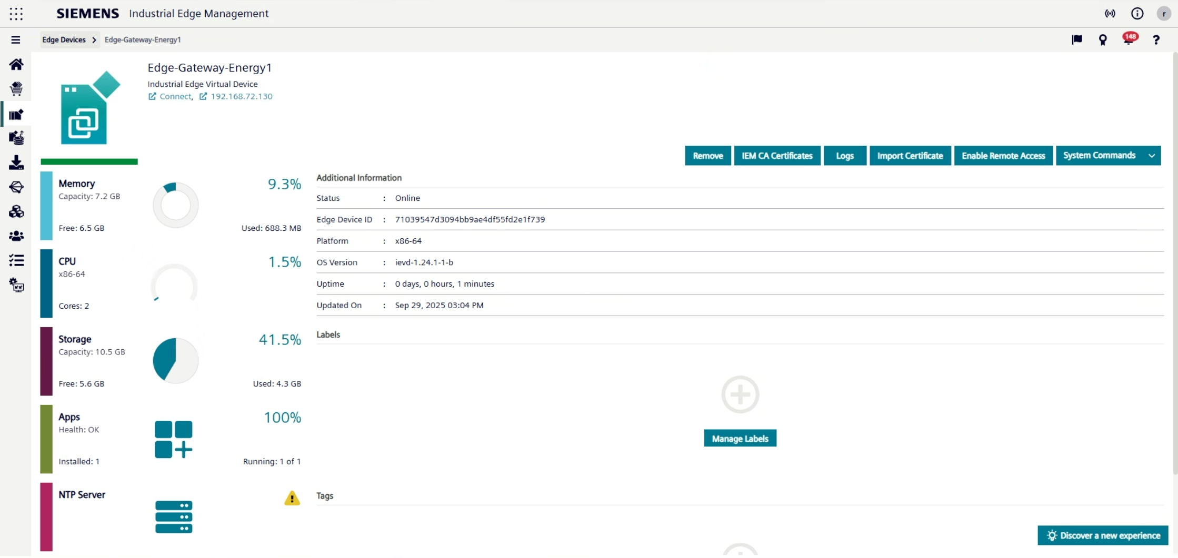Click the Connect link

click(x=175, y=96)
